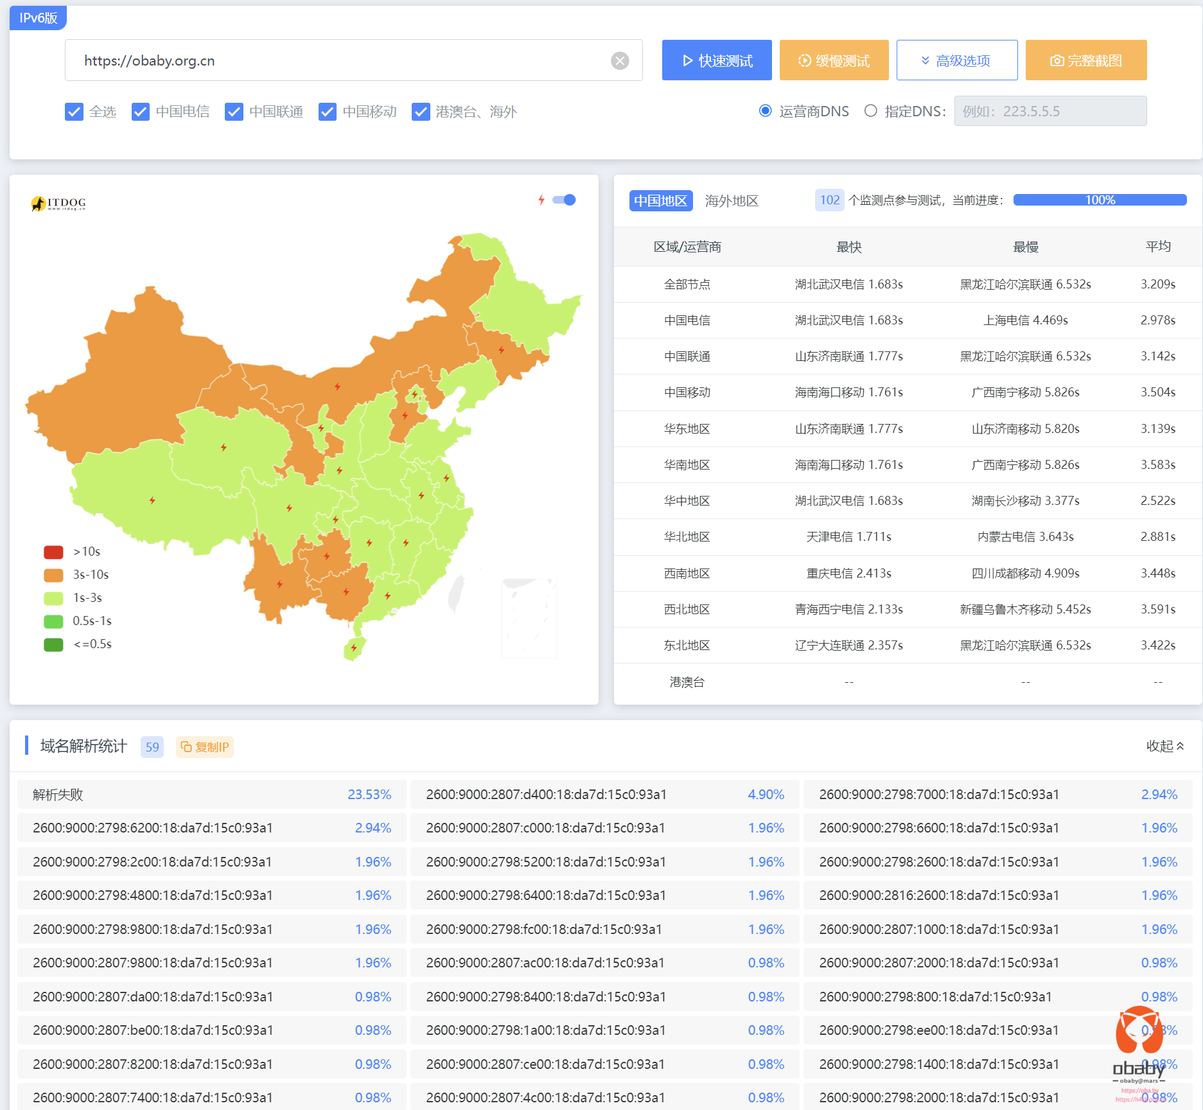1203x1110 pixels.
Task: Uncheck the 港澳台、海外 checkbox
Action: [x=421, y=111]
